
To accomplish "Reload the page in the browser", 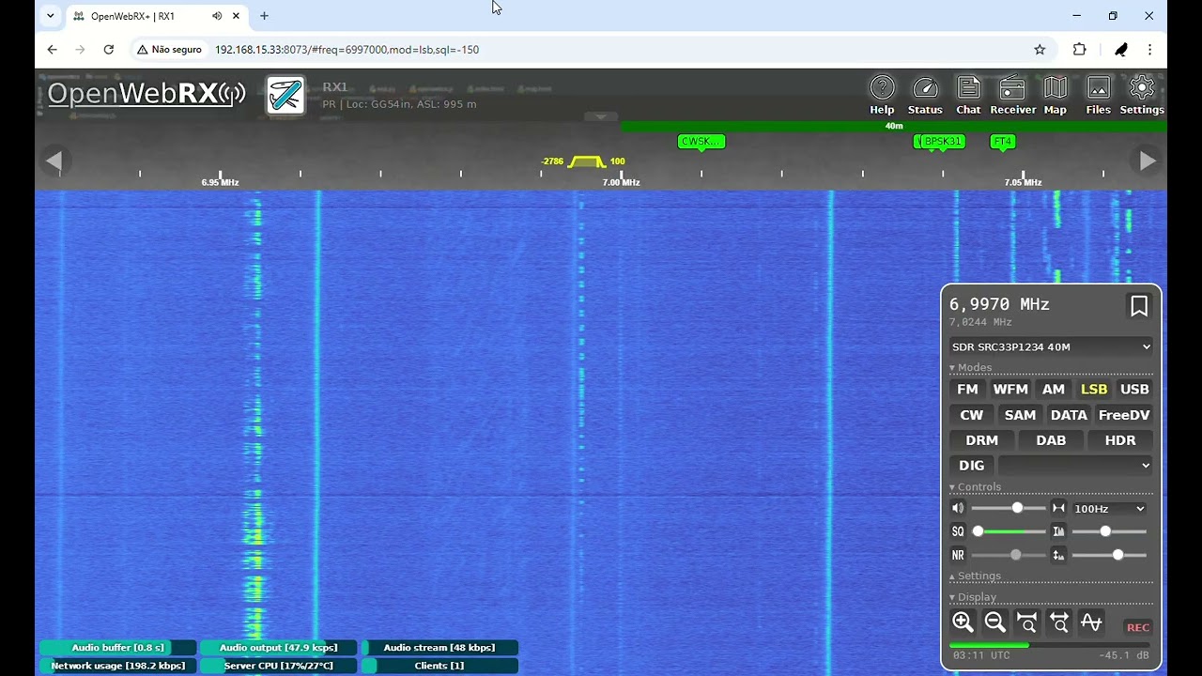I will click(x=109, y=50).
